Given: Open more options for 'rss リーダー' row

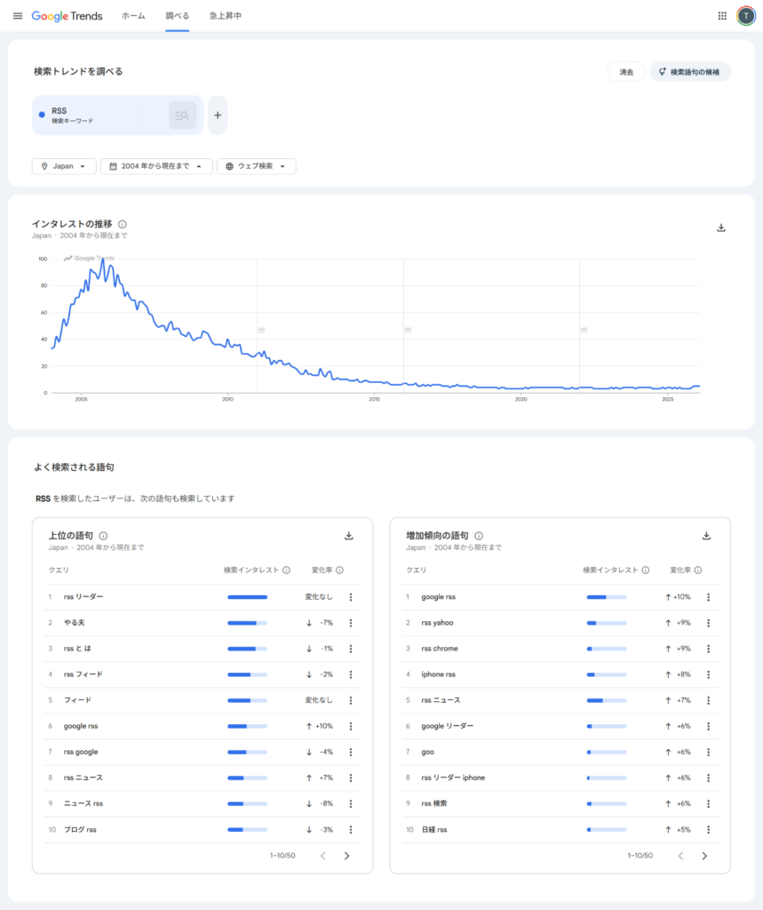Looking at the screenshot, I should pyautogui.click(x=351, y=597).
